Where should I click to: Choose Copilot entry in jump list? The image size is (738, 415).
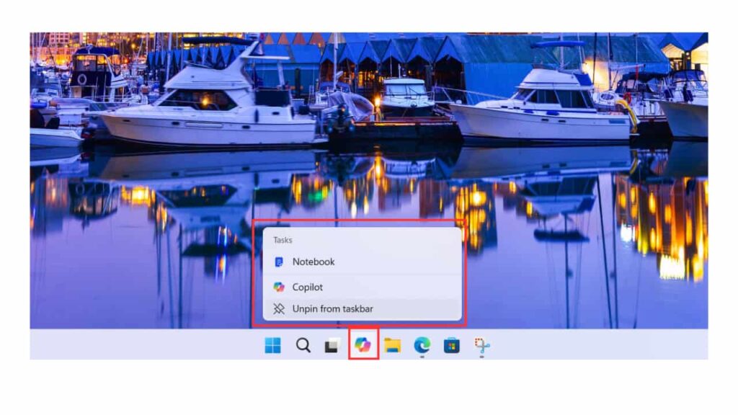tap(362, 287)
